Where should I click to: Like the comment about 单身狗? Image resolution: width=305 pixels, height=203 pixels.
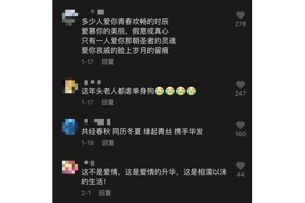coord(240,85)
